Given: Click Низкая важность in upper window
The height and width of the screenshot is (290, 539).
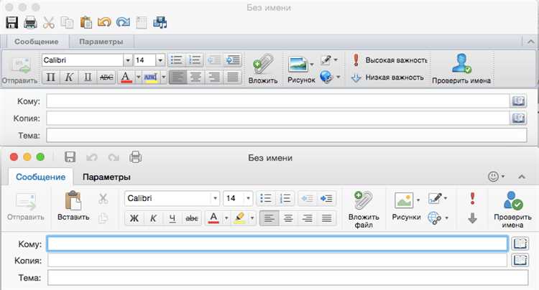Looking at the screenshot, I should point(387,78).
